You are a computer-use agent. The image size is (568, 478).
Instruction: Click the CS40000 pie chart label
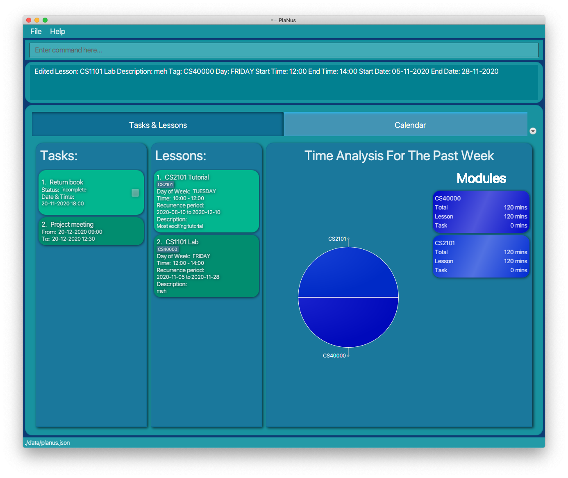pos(334,355)
